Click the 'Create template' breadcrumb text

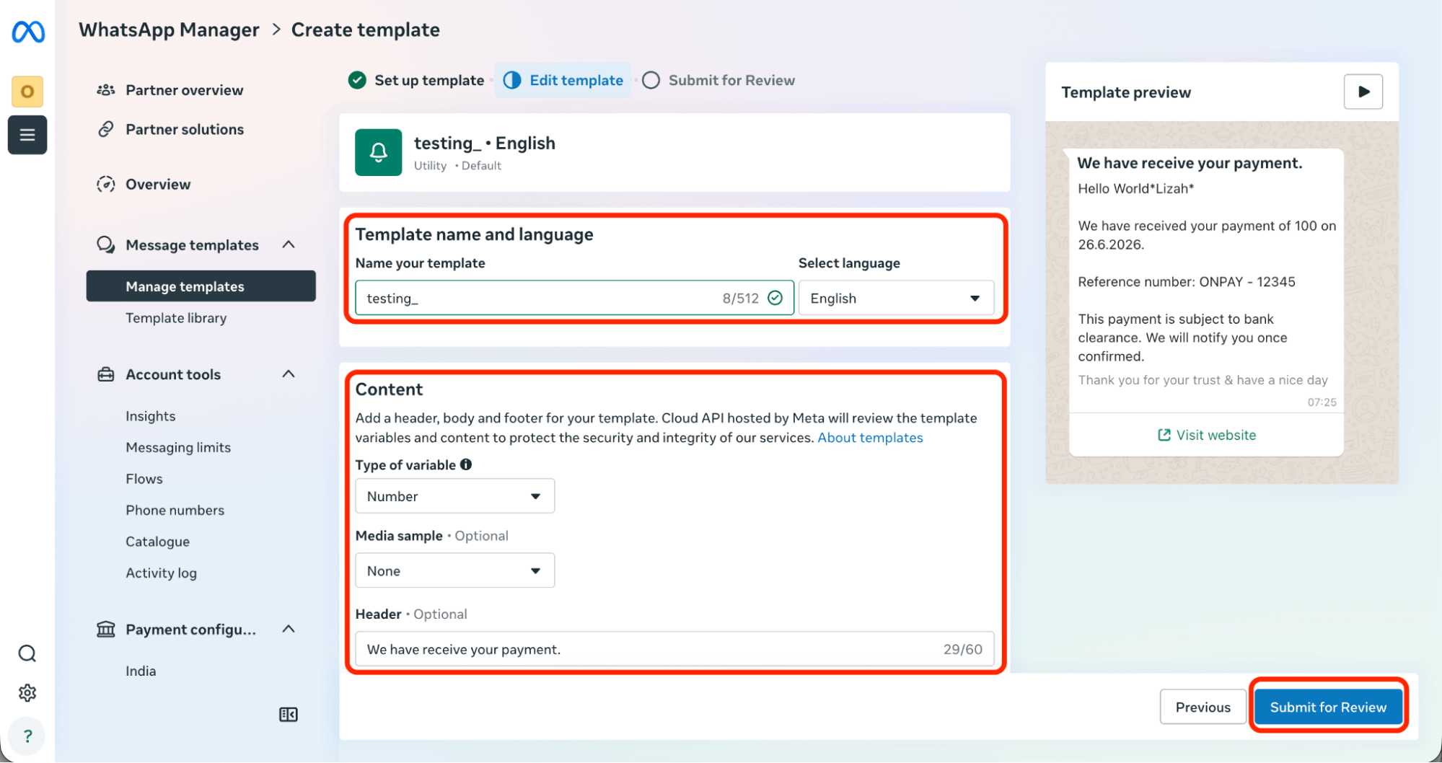tap(366, 30)
